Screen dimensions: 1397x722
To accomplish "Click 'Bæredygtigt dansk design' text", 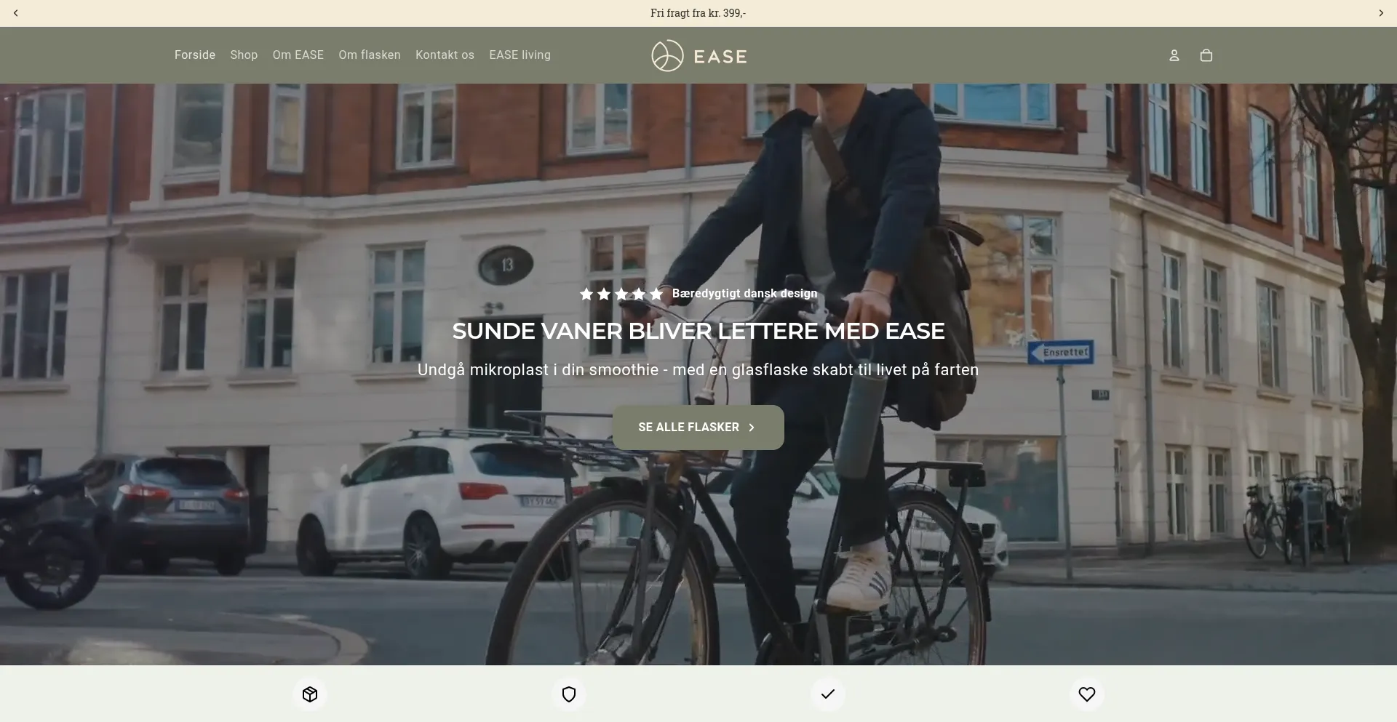I will coord(745,294).
